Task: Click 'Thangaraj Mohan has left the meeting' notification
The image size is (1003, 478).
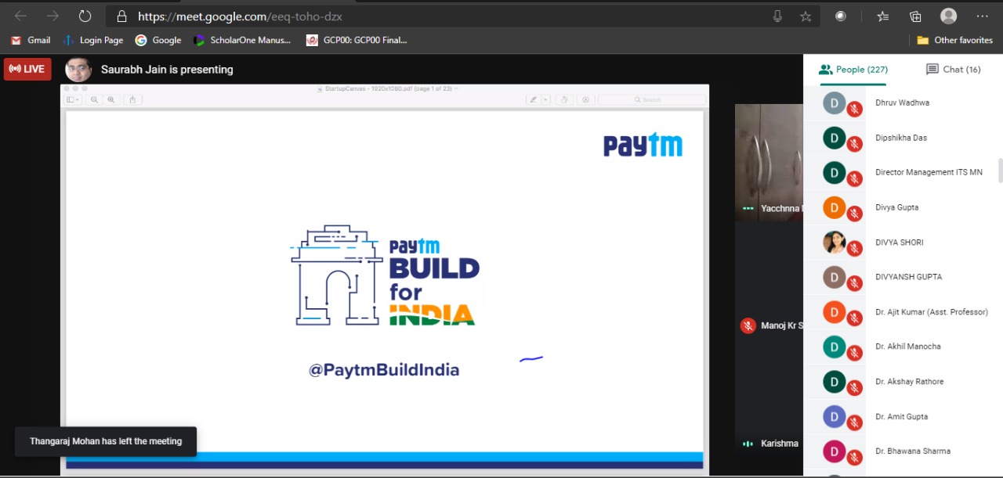Action: point(106,441)
